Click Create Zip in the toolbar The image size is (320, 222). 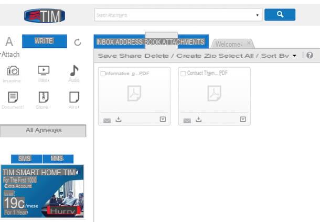[x=197, y=56]
